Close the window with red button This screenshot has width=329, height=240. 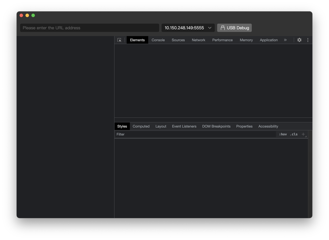tap(21, 15)
